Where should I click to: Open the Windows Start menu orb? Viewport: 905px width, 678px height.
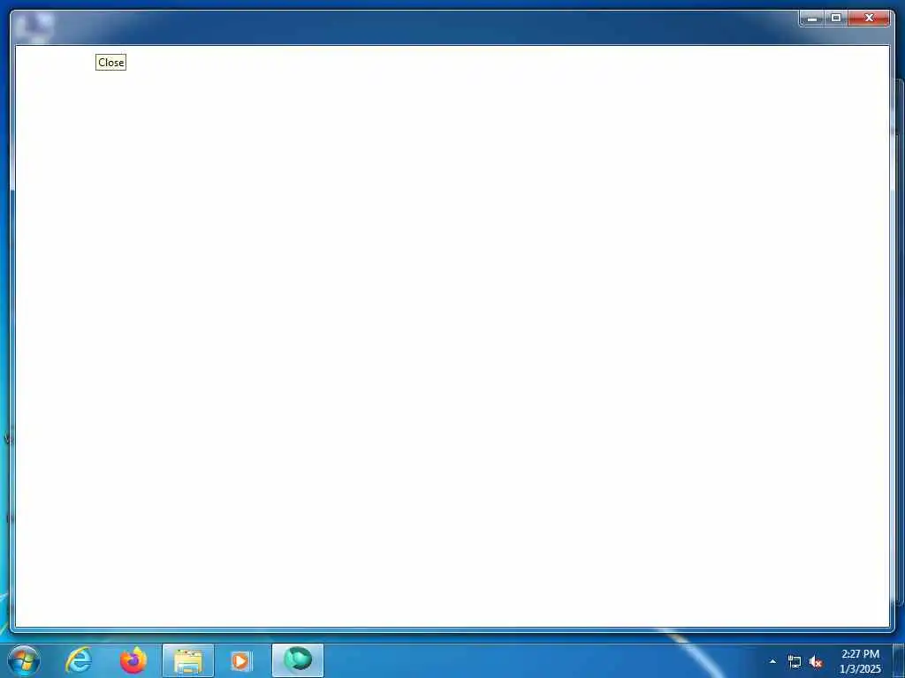point(24,660)
